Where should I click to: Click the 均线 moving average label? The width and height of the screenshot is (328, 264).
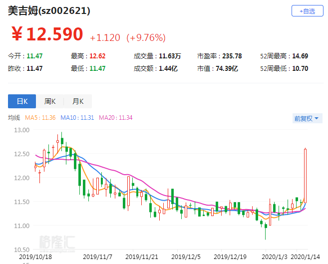coord(14,118)
